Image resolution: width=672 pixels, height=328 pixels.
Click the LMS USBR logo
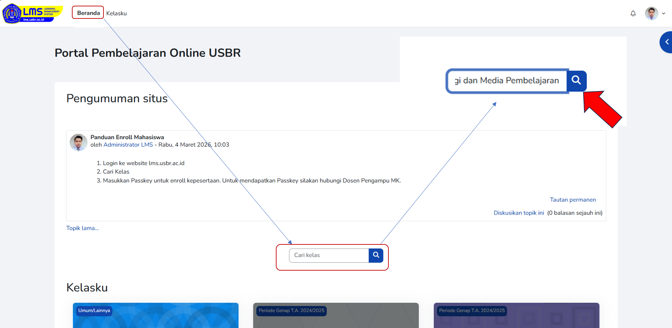tap(32, 13)
